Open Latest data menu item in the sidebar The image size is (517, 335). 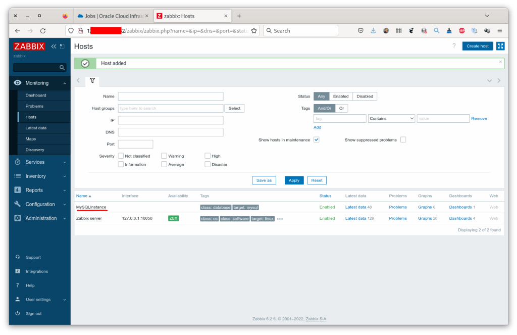[x=36, y=128]
